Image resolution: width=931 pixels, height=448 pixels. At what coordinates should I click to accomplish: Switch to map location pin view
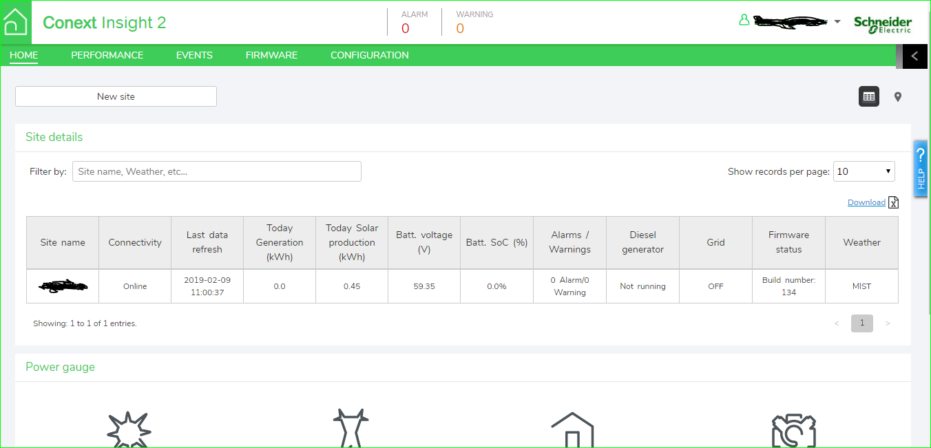[898, 97]
